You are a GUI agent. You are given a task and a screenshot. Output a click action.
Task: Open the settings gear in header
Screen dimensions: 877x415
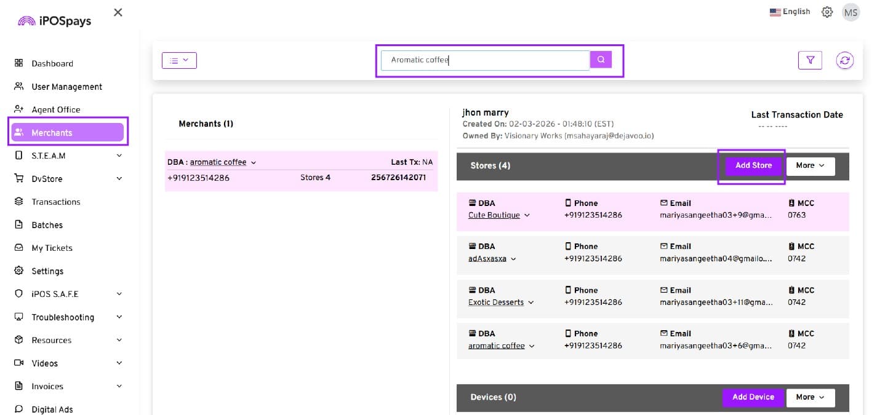tap(827, 12)
